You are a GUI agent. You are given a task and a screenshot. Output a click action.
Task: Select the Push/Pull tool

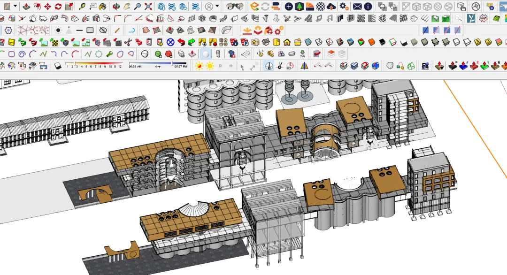26,7
